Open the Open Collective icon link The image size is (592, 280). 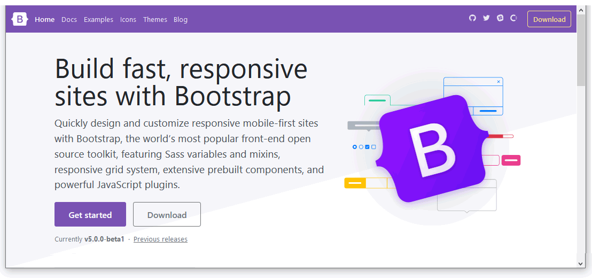tap(513, 18)
